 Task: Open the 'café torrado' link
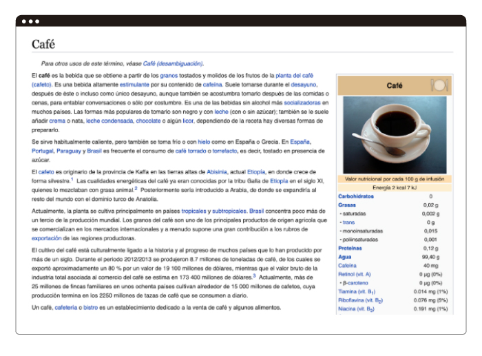(x=191, y=151)
